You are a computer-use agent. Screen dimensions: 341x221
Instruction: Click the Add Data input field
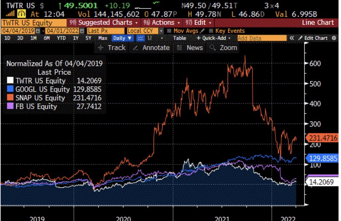coord(262,38)
